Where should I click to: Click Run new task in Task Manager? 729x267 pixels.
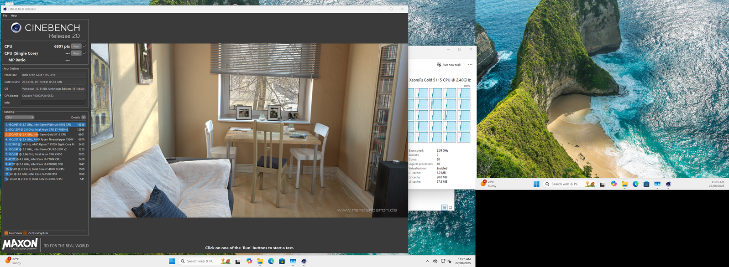click(x=449, y=65)
